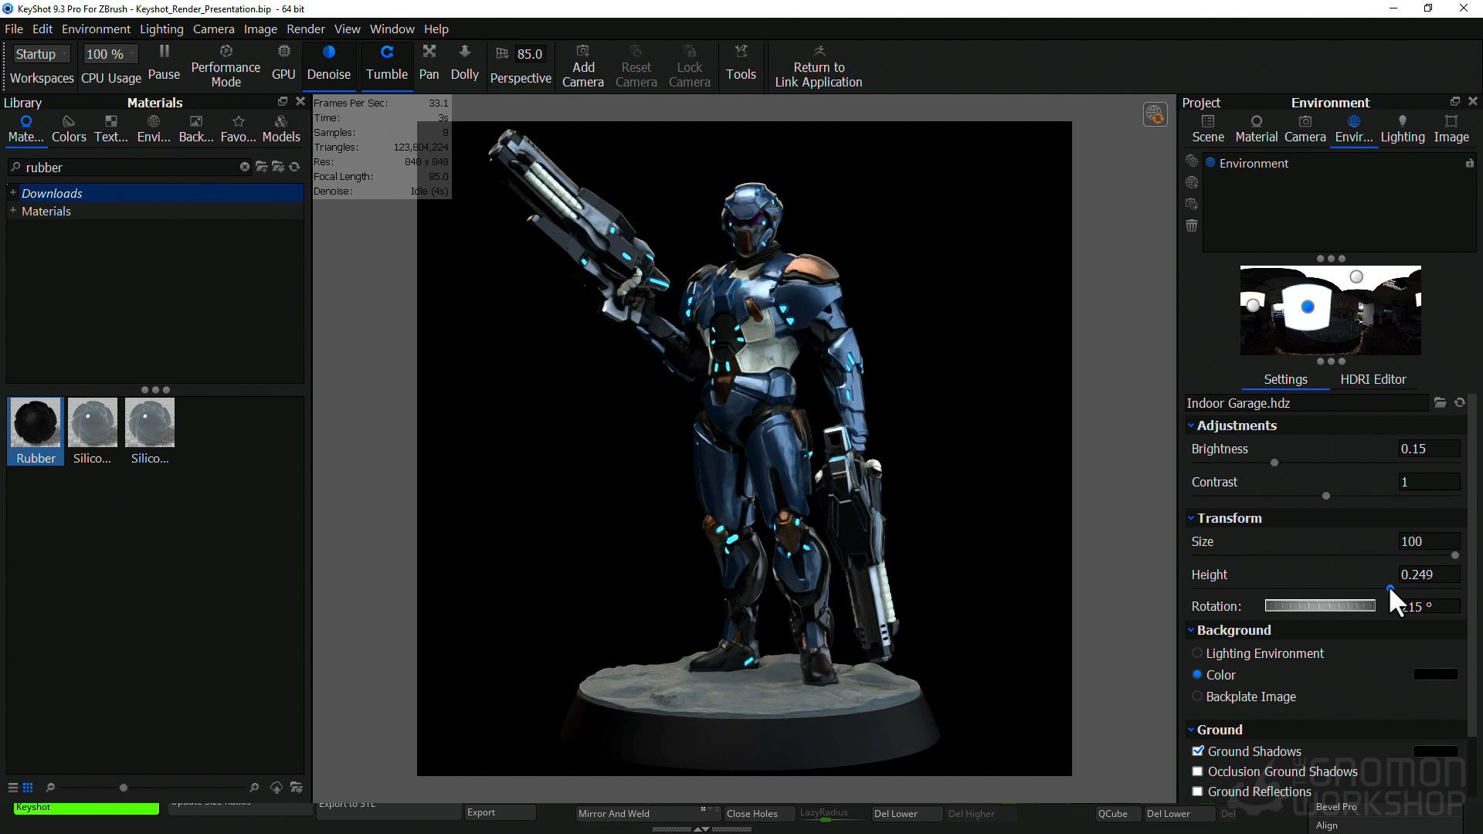Activate the Pan camera tool
The height and width of the screenshot is (834, 1483).
point(429,62)
